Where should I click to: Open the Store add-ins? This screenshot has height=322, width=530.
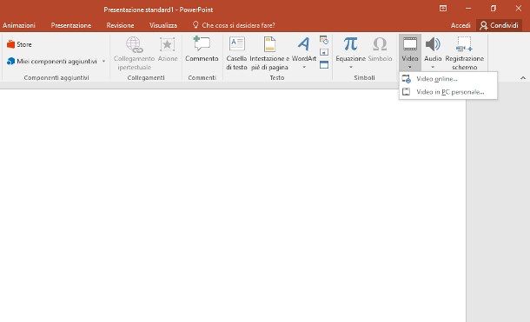19,44
